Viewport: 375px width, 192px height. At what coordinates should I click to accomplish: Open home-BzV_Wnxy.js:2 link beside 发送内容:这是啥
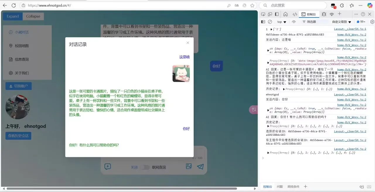pyautogui.click(x=352, y=40)
